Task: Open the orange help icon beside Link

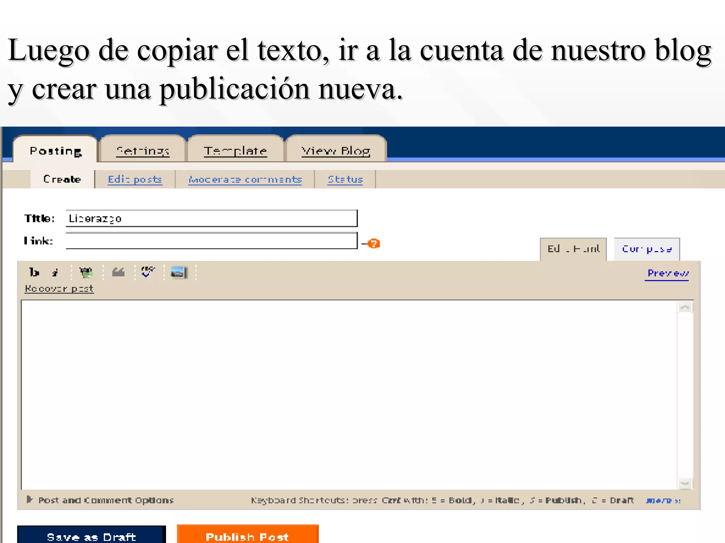Action: tap(373, 244)
